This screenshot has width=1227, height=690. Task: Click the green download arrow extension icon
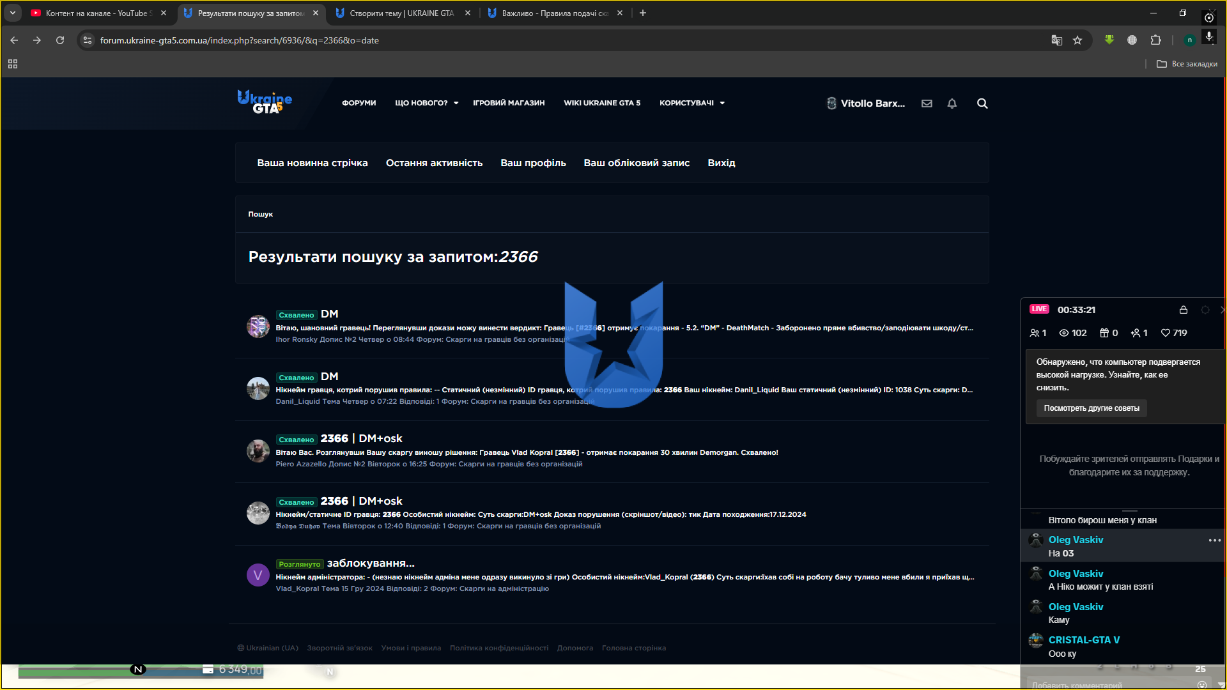(1109, 40)
